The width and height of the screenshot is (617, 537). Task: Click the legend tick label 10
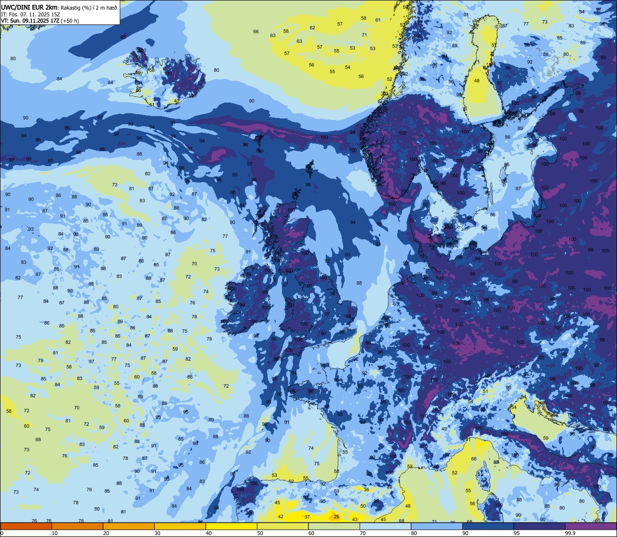click(x=54, y=533)
